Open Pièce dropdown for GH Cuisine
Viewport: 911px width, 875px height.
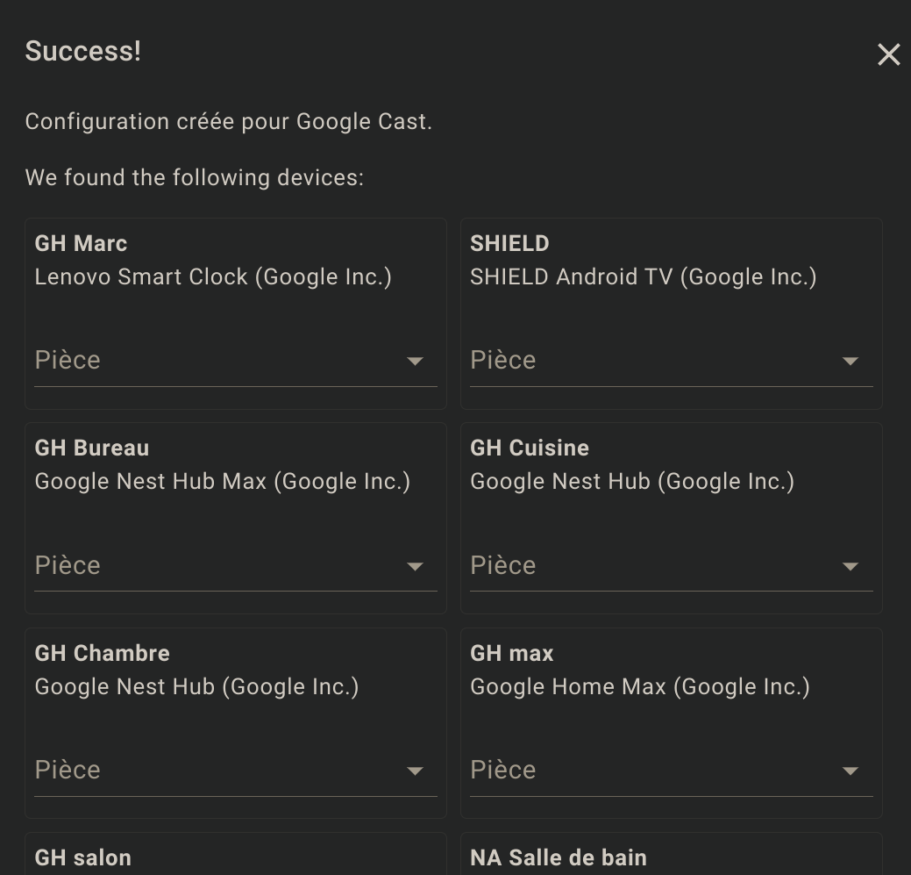[671, 565]
